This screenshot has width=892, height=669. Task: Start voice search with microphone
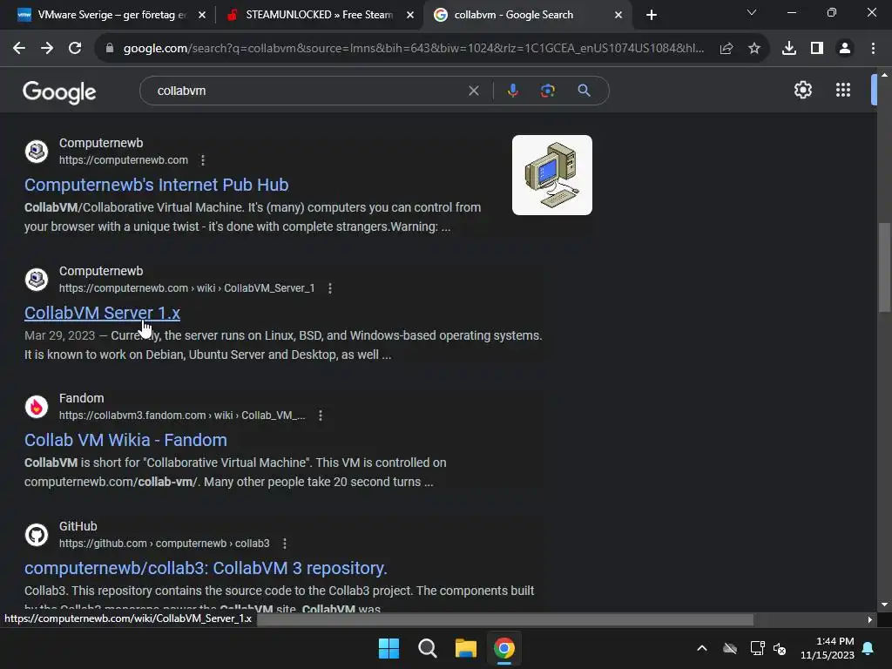click(512, 91)
